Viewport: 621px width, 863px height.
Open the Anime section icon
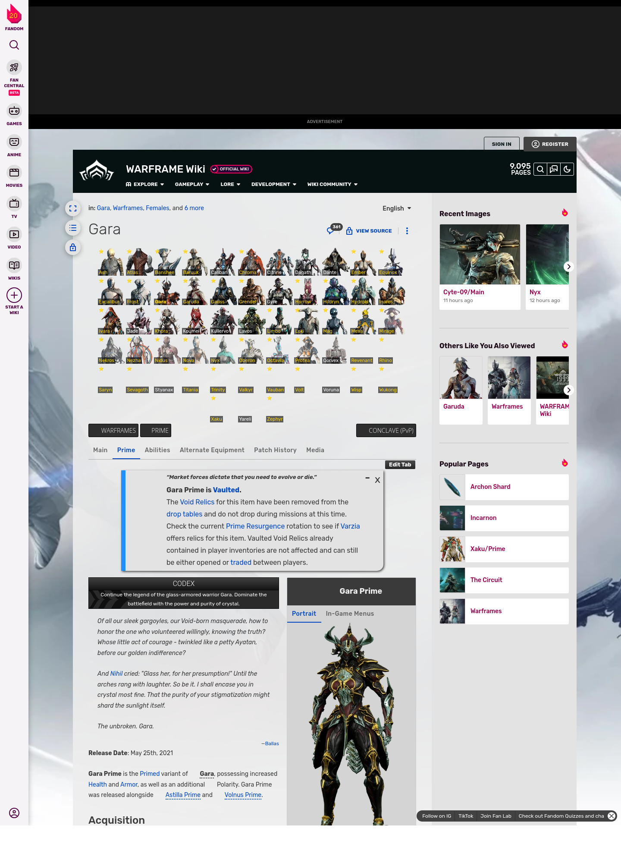click(14, 142)
